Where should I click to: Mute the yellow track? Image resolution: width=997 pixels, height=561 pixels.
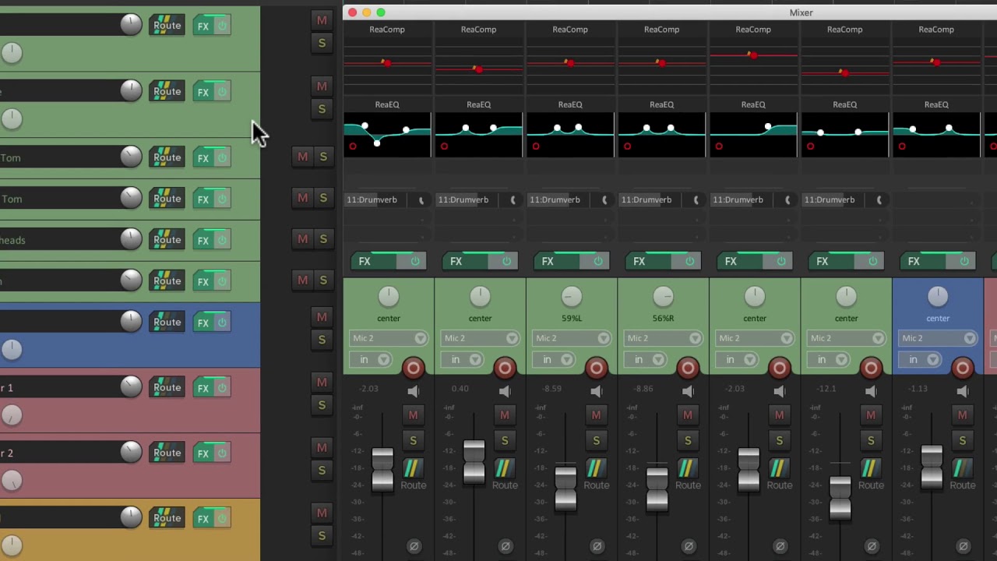[322, 513]
